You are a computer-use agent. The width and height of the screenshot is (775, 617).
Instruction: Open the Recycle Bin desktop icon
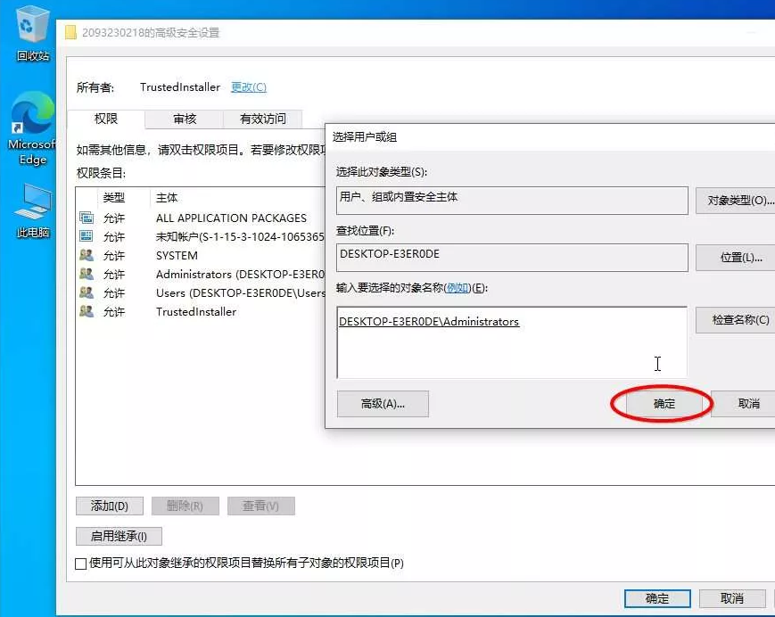coord(33,25)
